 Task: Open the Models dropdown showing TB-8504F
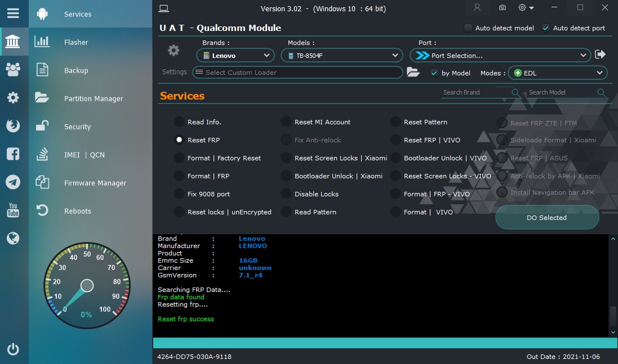(x=342, y=56)
